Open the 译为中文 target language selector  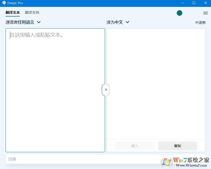pos(115,22)
